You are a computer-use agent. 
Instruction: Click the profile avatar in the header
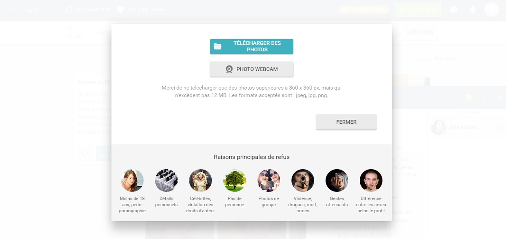[x=491, y=10]
